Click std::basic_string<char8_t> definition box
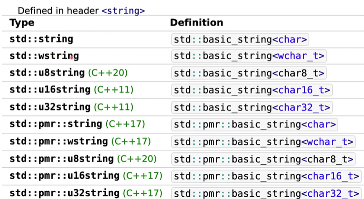Image resolution: width=364 pixels, height=199 pixels. (248, 73)
